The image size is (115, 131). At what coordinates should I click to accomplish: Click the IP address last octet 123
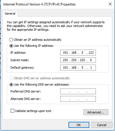tap(91, 53)
